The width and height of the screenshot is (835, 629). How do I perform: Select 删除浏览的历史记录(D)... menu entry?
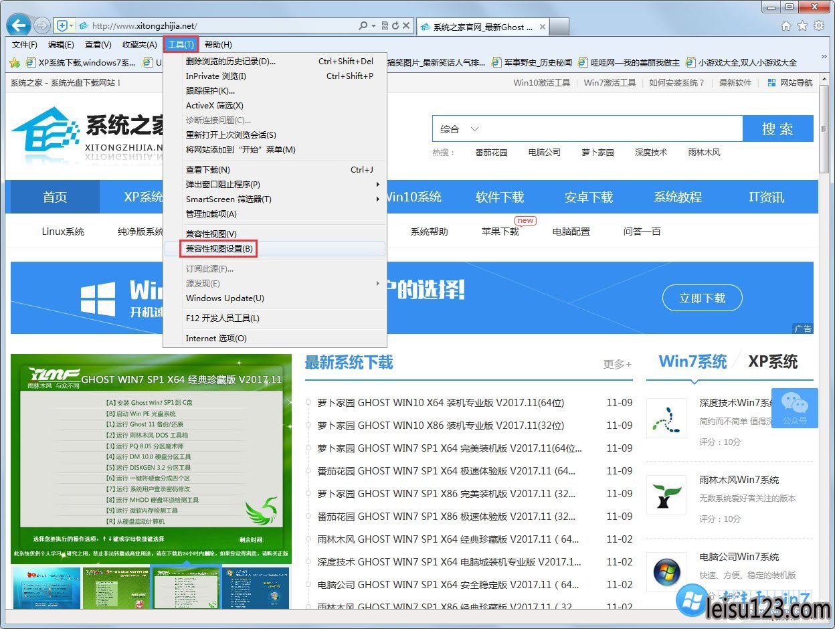click(x=275, y=61)
